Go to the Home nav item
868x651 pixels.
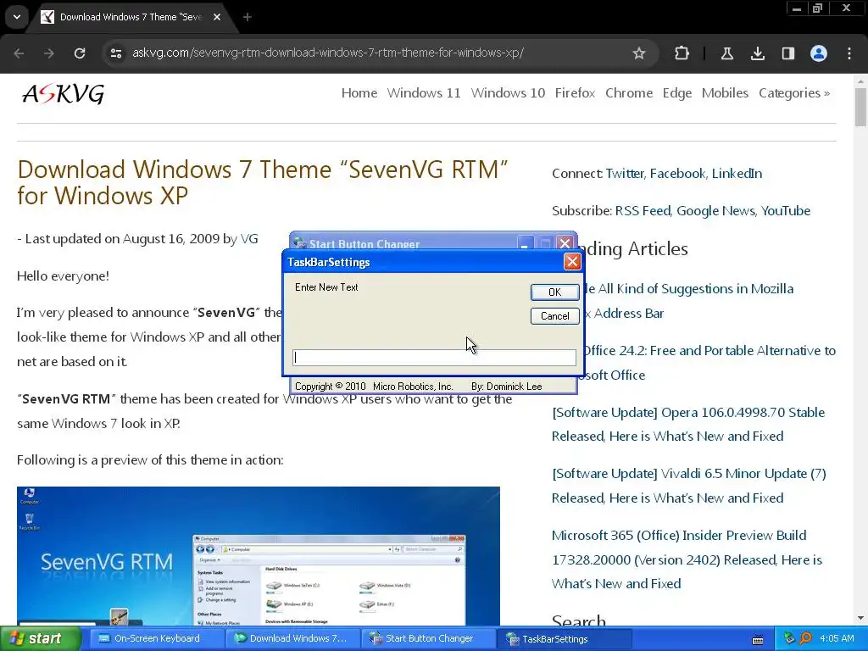[359, 93]
